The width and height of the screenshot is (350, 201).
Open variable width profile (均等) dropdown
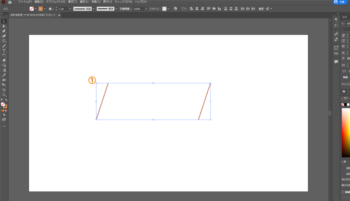(x=94, y=9)
